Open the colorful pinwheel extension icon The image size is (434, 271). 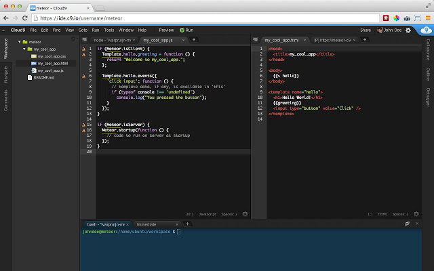(x=396, y=18)
